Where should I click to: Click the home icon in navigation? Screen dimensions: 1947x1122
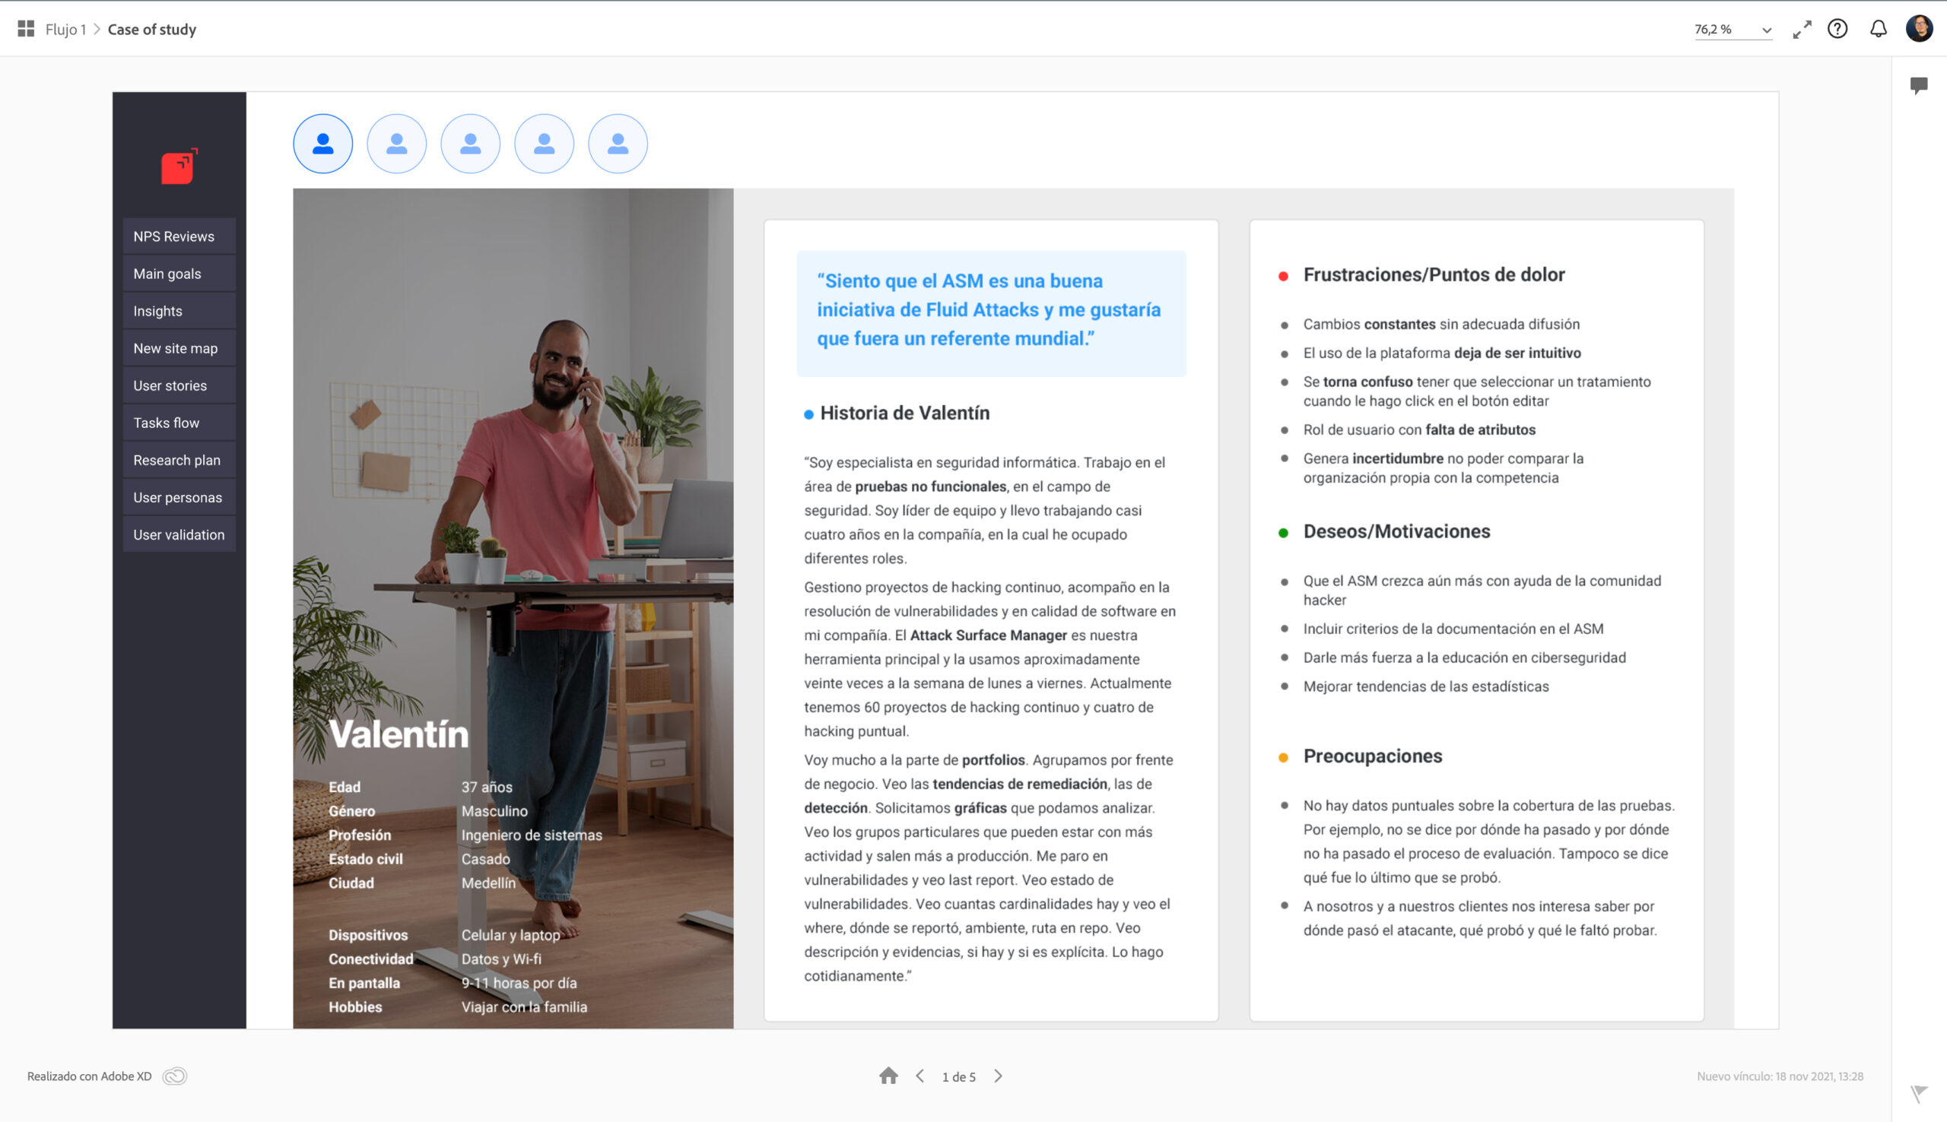888,1076
